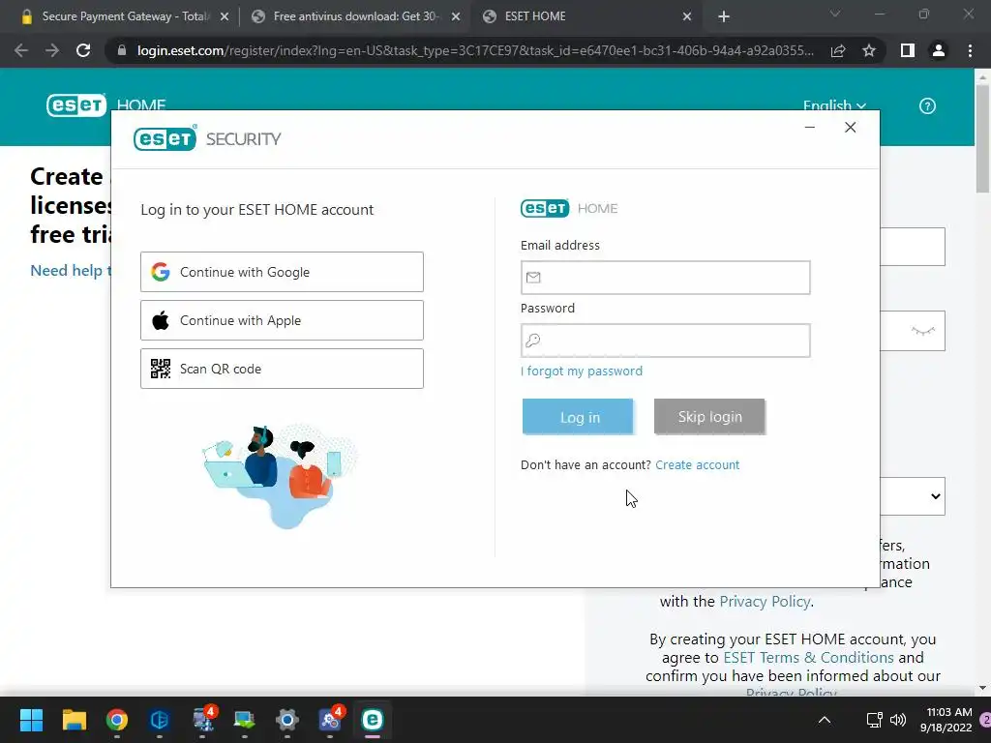Click the help question mark icon
Viewport: 991px width, 743px height.
[927, 106]
